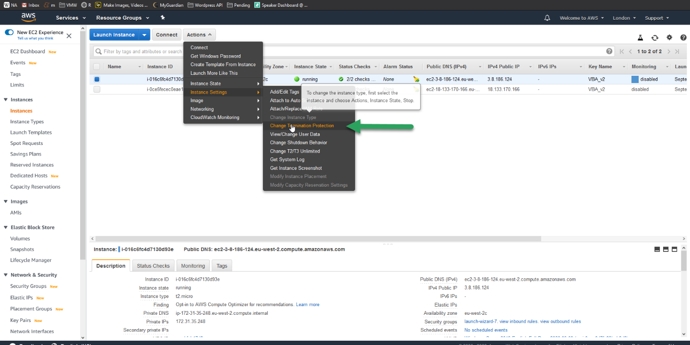Open the Speaker Dashboard bookmark

point(281,5)
